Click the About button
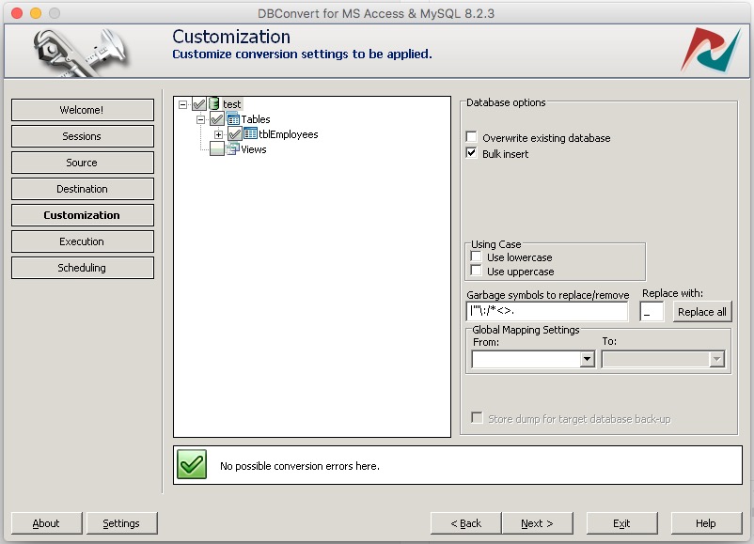 point(47,522)
